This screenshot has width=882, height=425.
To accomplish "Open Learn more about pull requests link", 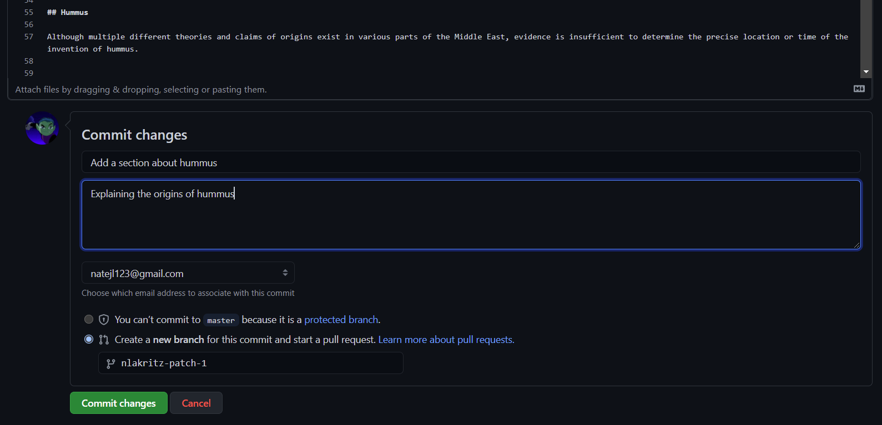I will 446,340.
